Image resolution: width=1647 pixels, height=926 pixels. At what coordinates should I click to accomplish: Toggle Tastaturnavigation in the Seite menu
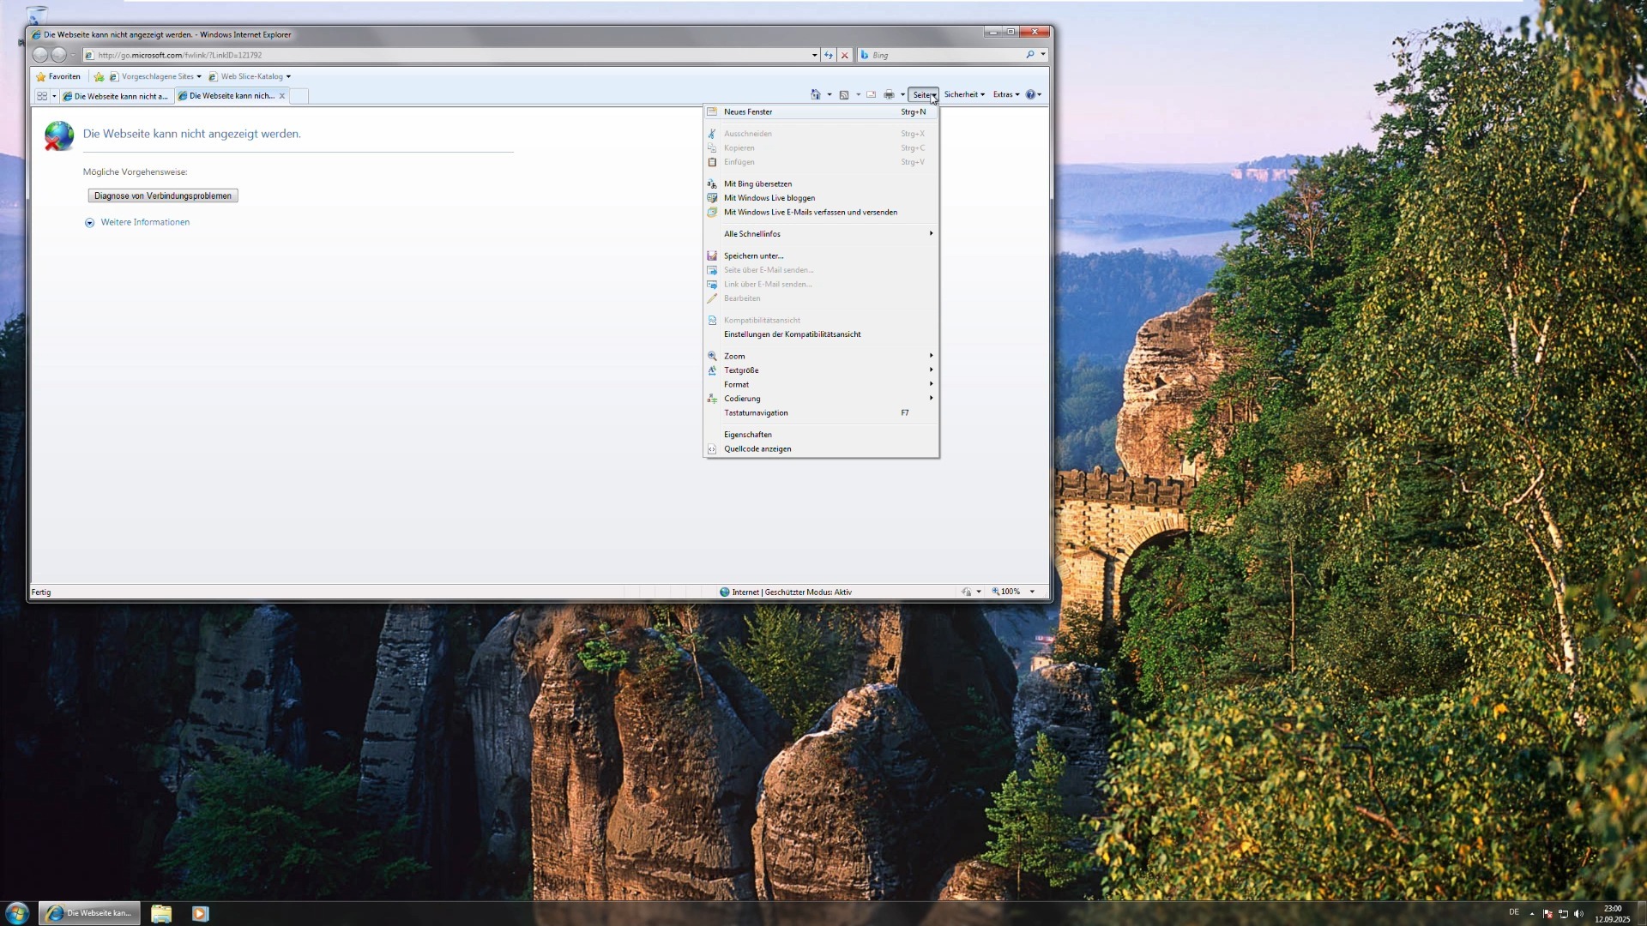click(756, 412)
